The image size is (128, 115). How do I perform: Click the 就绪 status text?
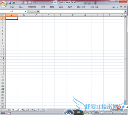(3, 113)
